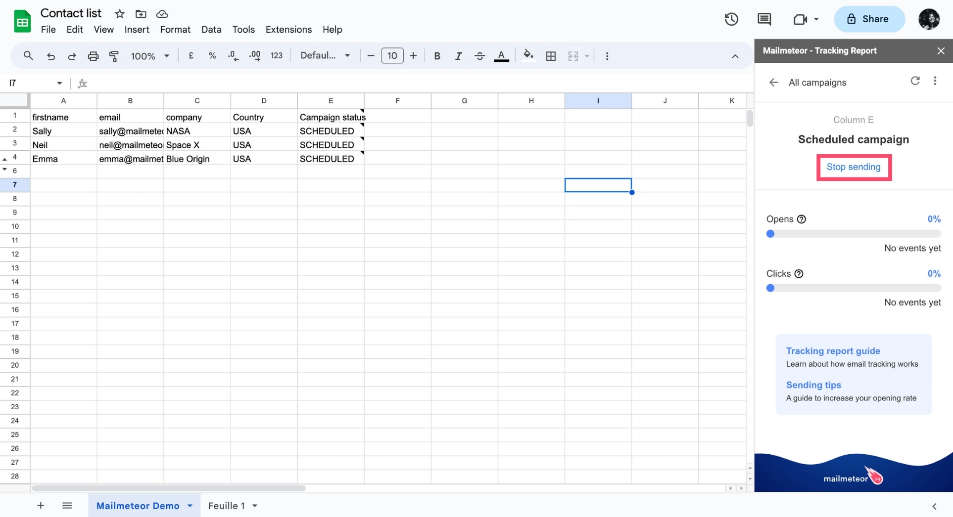953x517 pixels.
Task: Open zoom level 100% dropdown
Action: tap(150, 56)
